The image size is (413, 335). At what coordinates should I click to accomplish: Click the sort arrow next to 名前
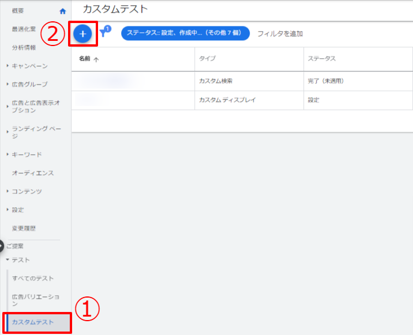tap(96, 59)
